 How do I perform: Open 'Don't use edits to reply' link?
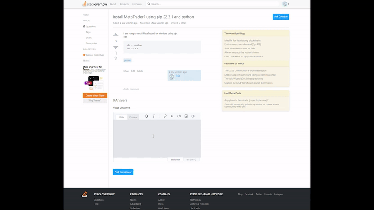[244, 56]
